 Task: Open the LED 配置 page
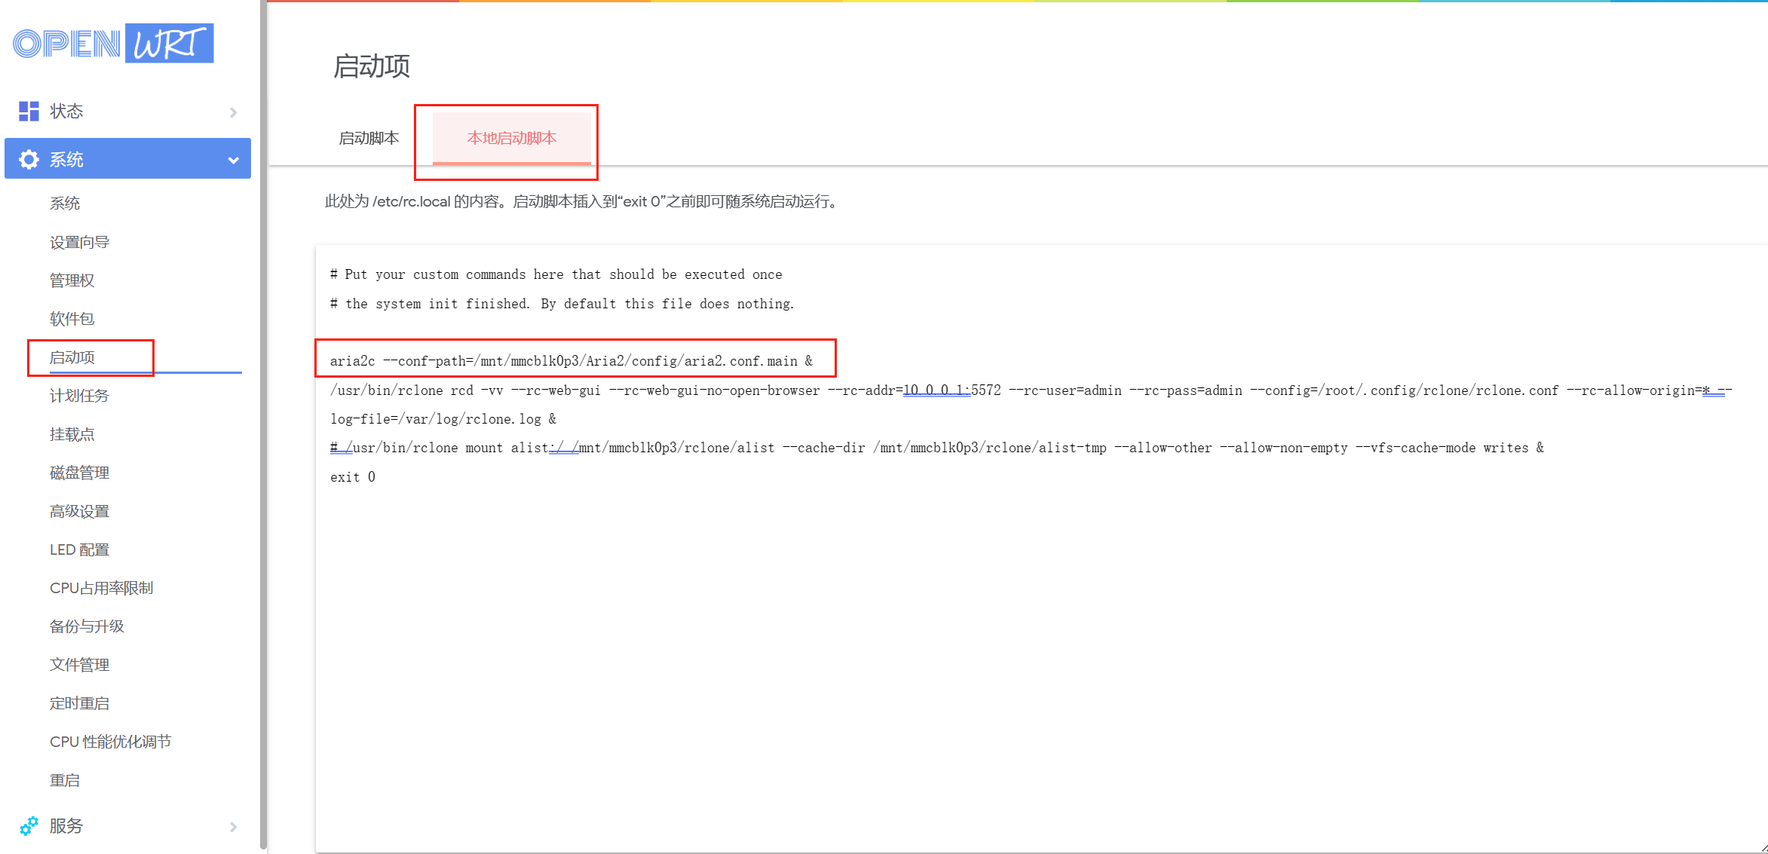point(79,549)
